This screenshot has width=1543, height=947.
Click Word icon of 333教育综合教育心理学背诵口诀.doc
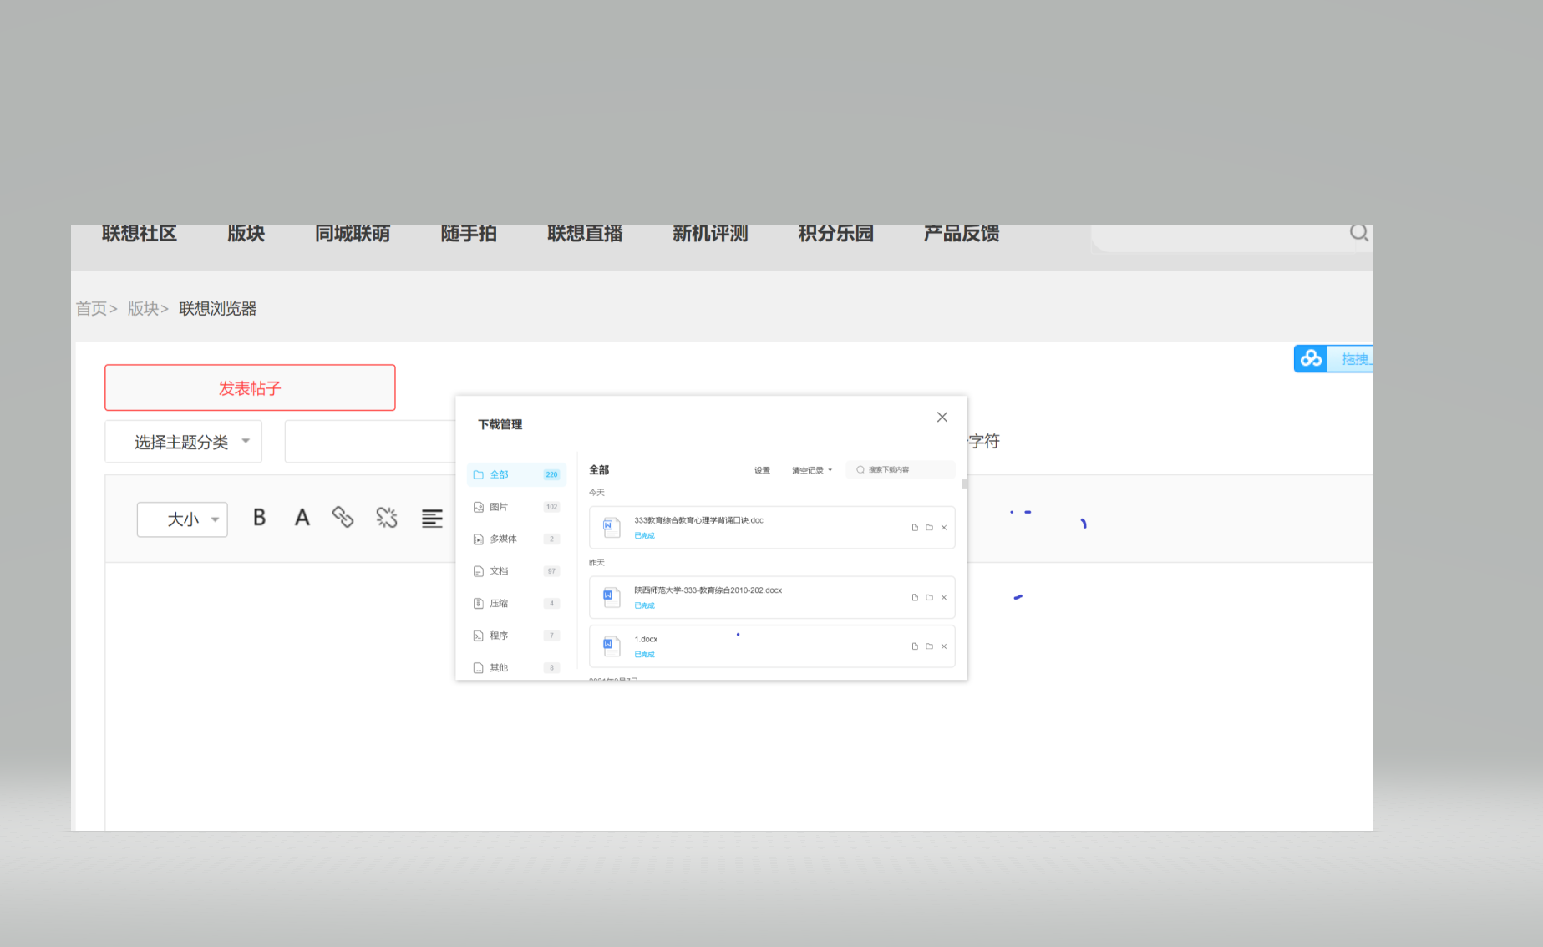click(x=612, y=527)
